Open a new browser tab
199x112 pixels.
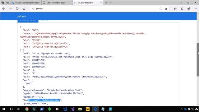(106, 3)
